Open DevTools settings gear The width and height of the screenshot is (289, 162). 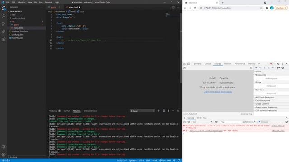tap(278, 64)
